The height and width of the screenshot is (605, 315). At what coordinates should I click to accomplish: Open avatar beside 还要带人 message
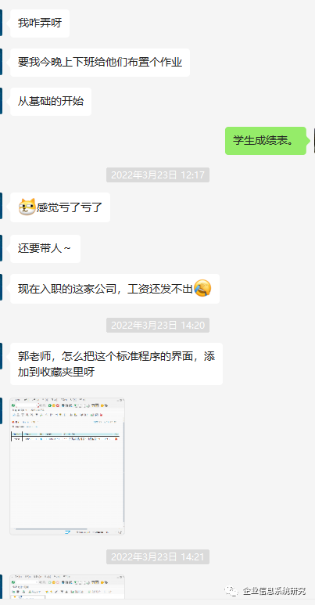pos(1,248)
